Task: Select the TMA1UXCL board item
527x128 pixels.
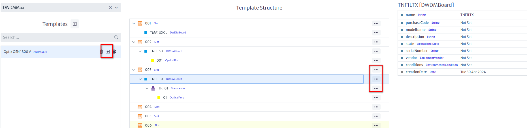Action: (x=159, y=33)
